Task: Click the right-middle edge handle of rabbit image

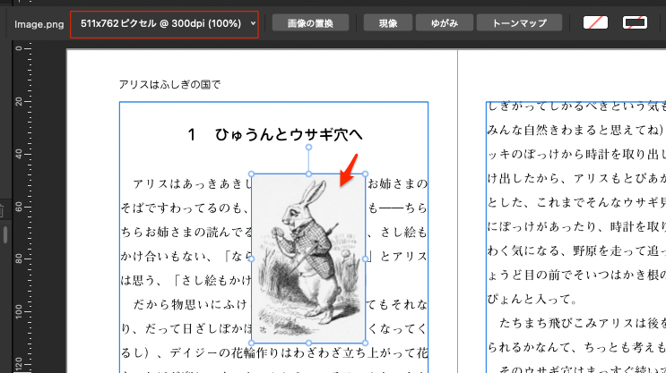Action: (365, 259)
